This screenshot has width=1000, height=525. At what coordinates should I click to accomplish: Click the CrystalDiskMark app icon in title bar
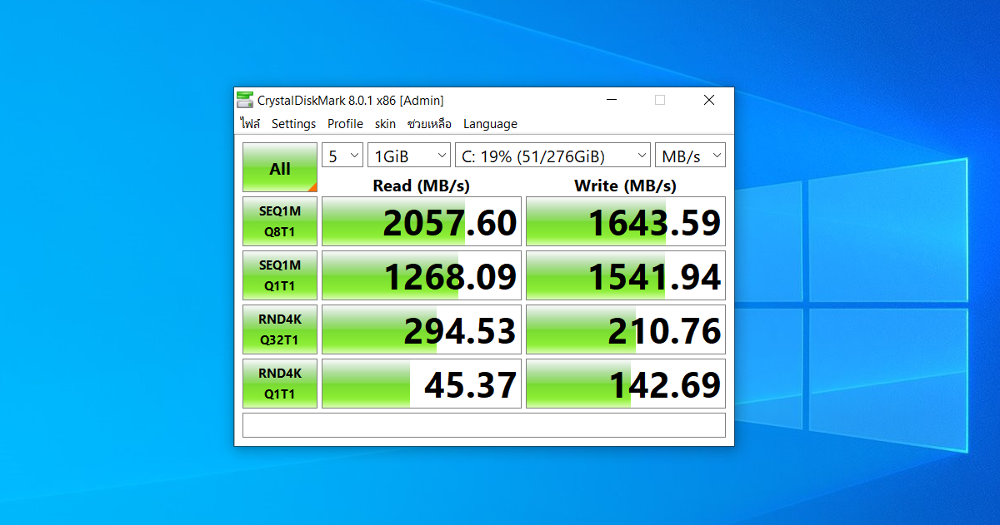point(245,100)
